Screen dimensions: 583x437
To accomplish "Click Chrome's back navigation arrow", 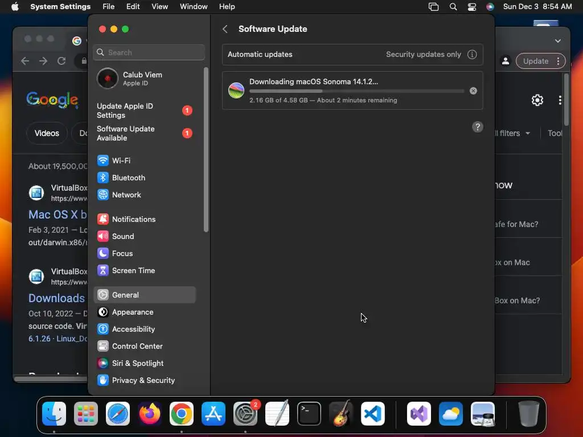I will pos(25,61).
